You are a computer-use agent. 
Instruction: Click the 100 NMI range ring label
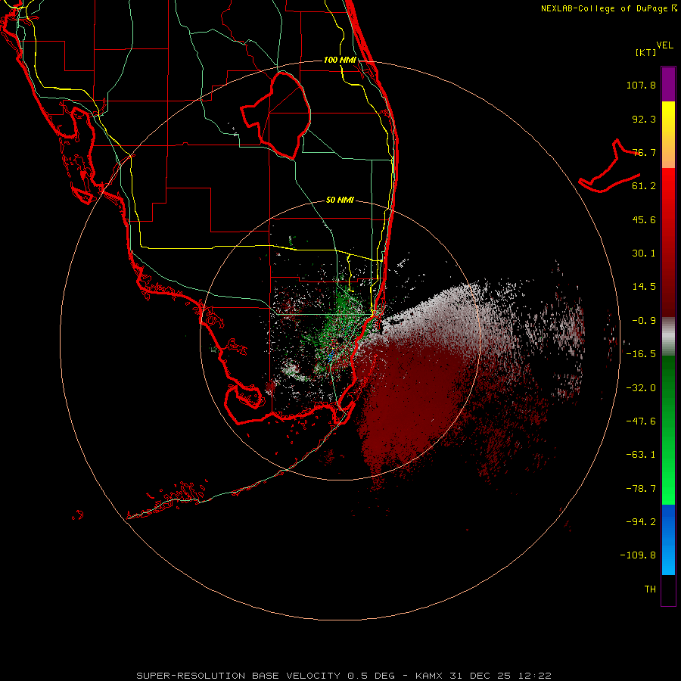click(x=340, y=60)
